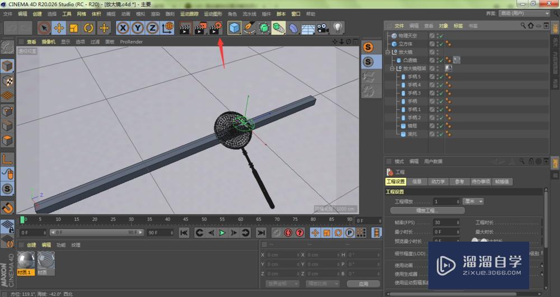This screenshot has width=560, height=297.
Task: Add a Camera object
Action: [323, 28]
